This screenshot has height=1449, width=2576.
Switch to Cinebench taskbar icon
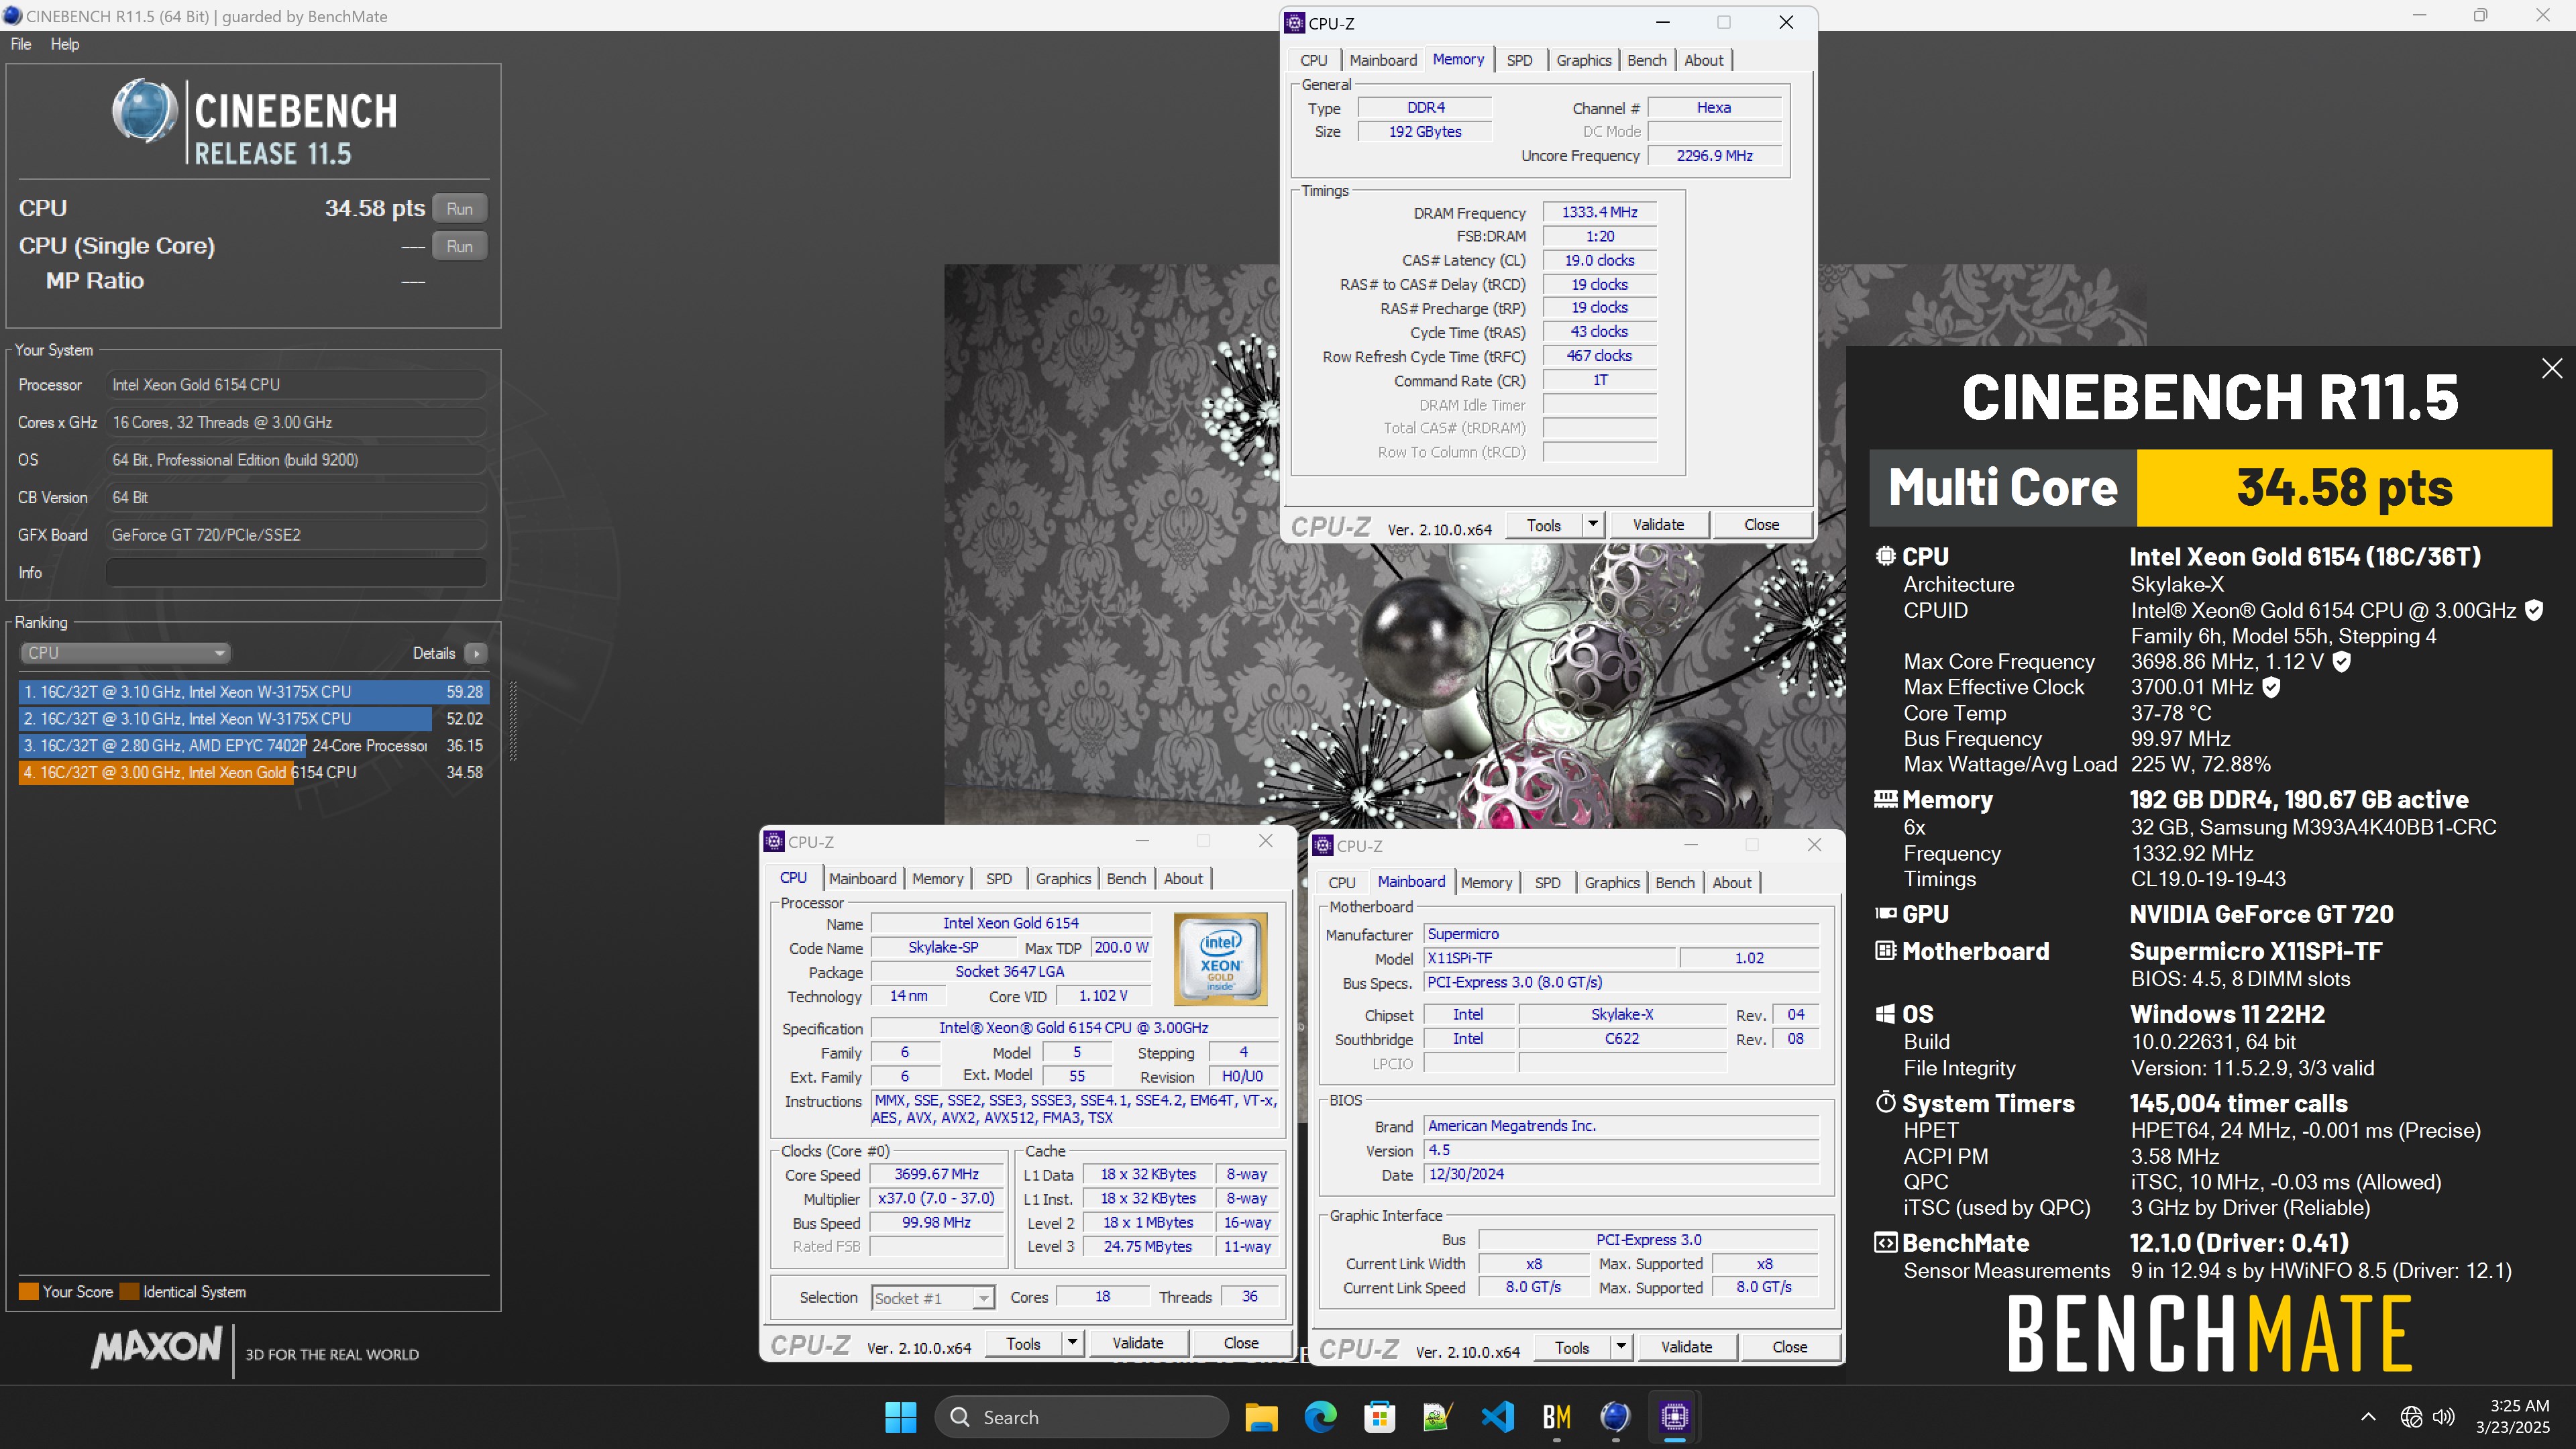(1615, 1417)
